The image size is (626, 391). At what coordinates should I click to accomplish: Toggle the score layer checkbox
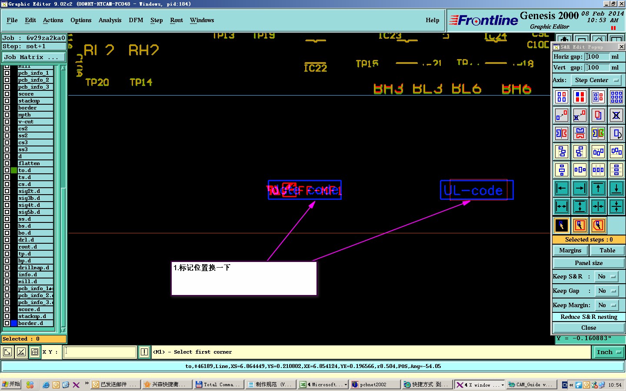pos(7,94)
